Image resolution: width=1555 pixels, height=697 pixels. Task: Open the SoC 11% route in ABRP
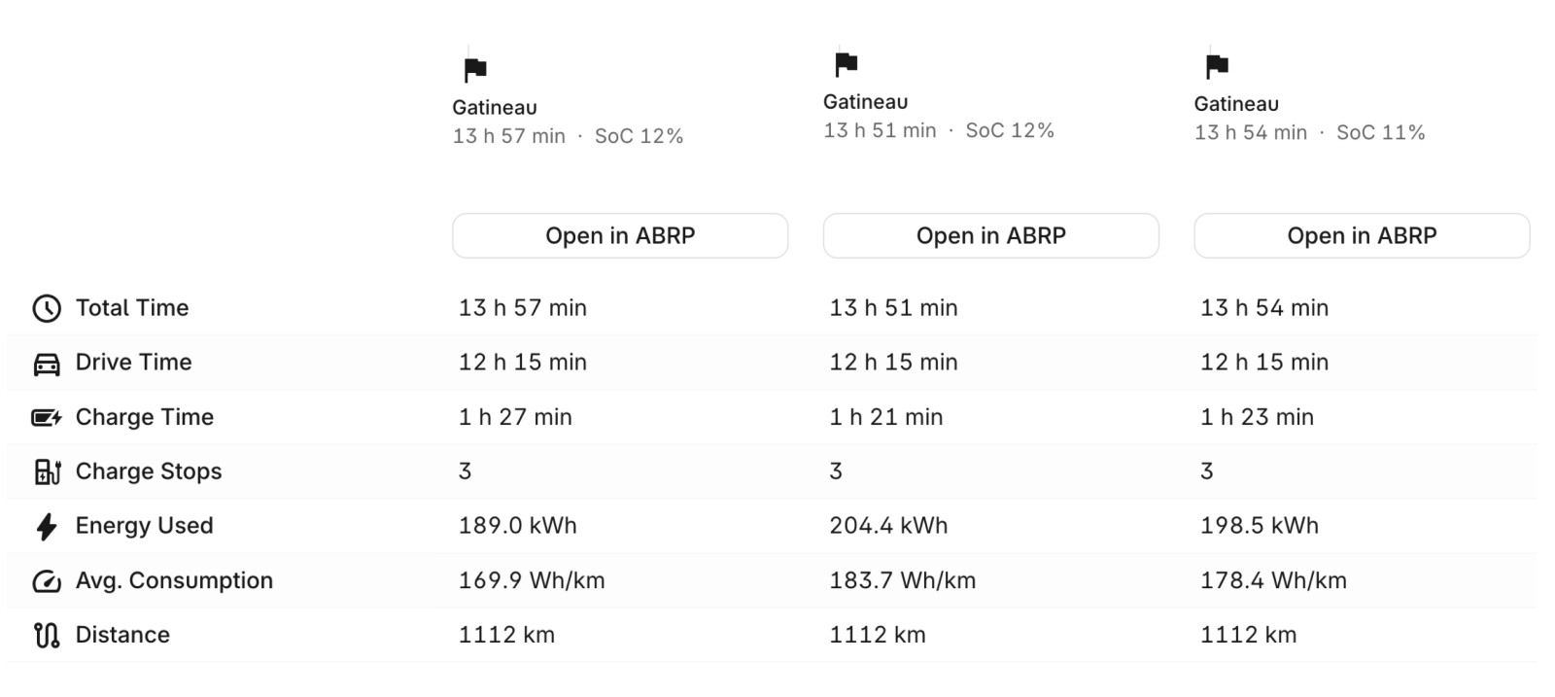pyautogui.click(x=1362, y=236)
